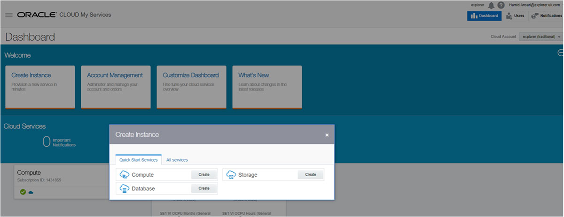
Task: Switch to the All services tab
Action: 177,160
